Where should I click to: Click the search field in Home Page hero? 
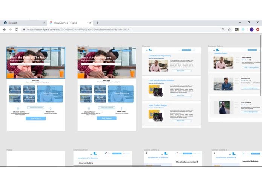click(x=30, y=64)
